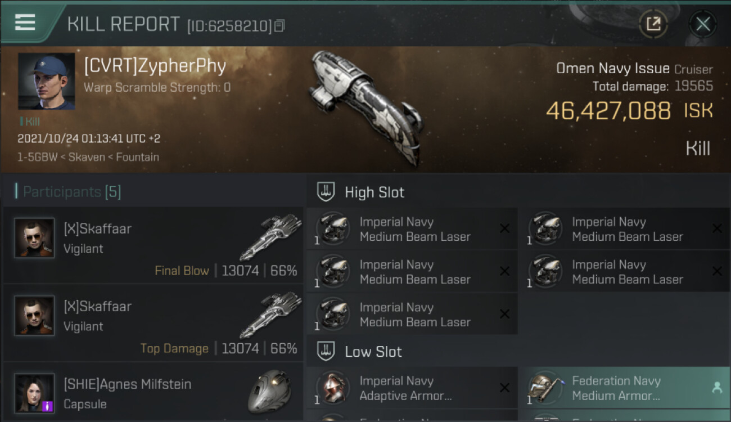Viewport: 731px width, 422px height.
Task: Select the first Imperial Navy Medium Beam Laser item
Action: coord(412,229)
